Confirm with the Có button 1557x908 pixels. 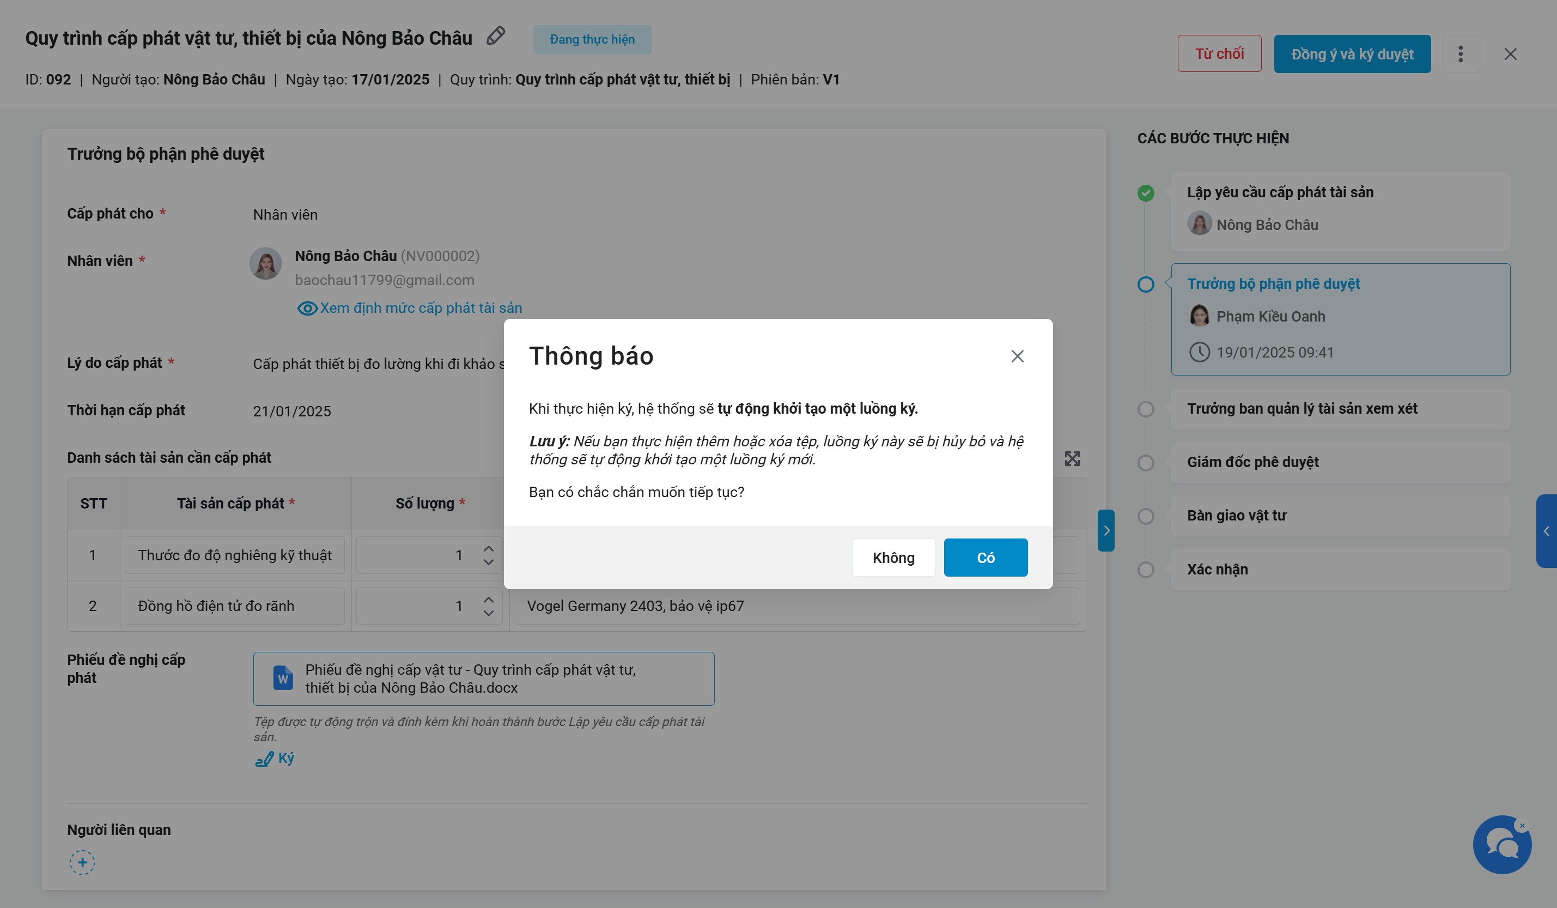(986, 558)
